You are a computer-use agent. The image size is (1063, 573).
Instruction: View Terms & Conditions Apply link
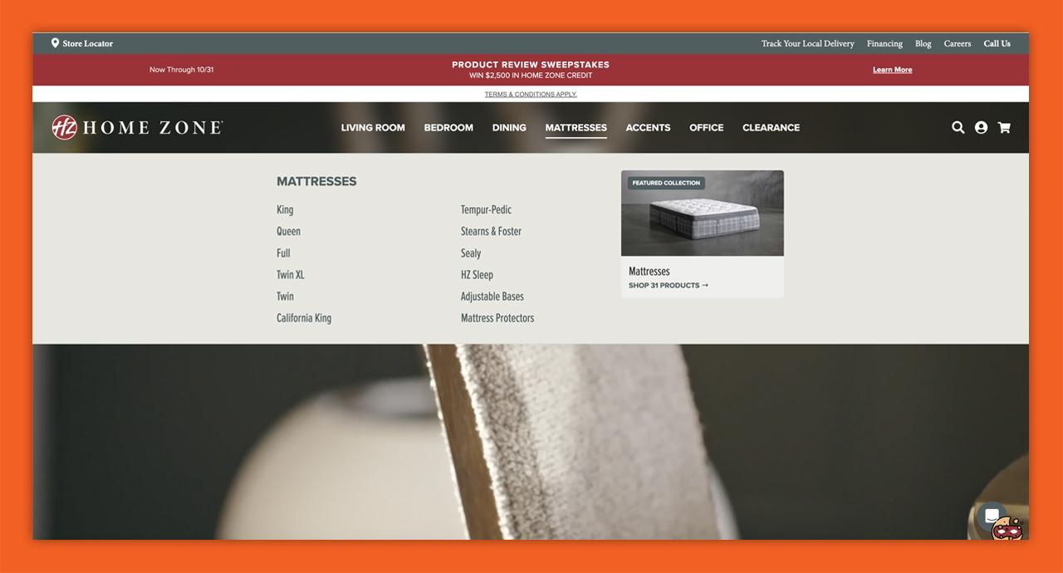click(x=531, y=94)
